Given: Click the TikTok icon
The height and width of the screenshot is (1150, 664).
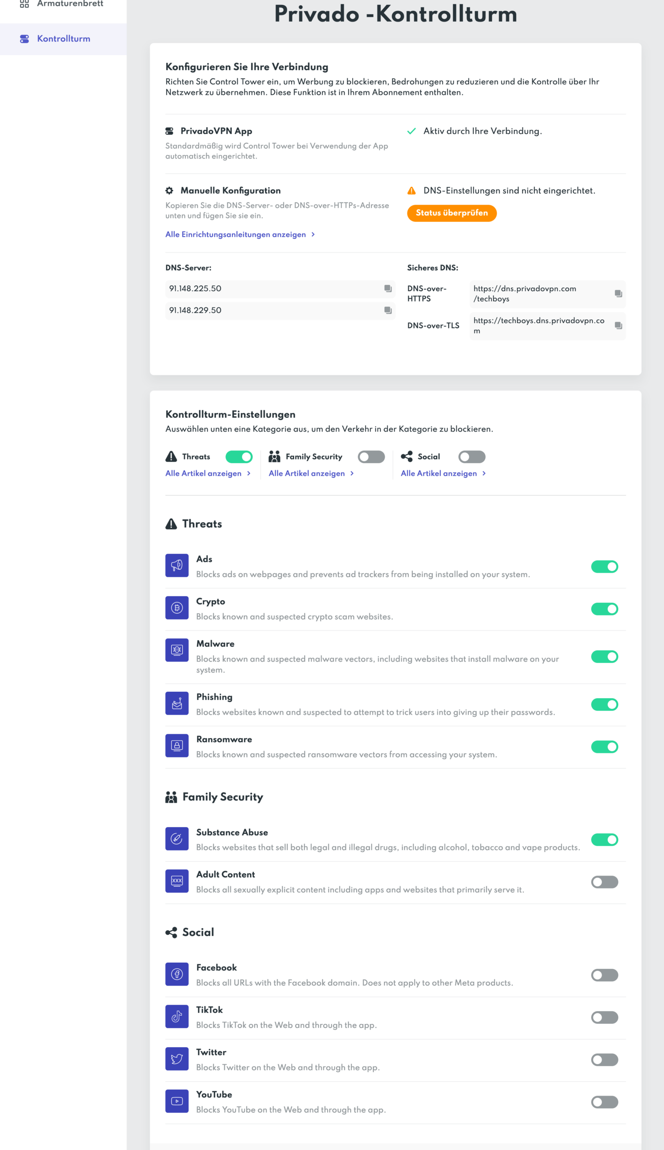Looking at the screenshot, I should (x=177, y=1017).
